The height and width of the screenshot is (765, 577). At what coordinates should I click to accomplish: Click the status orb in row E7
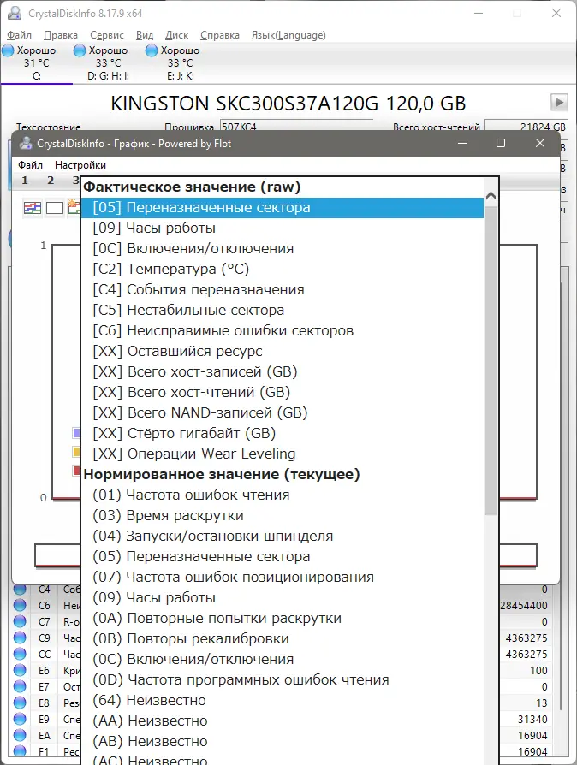coord(20,686)
